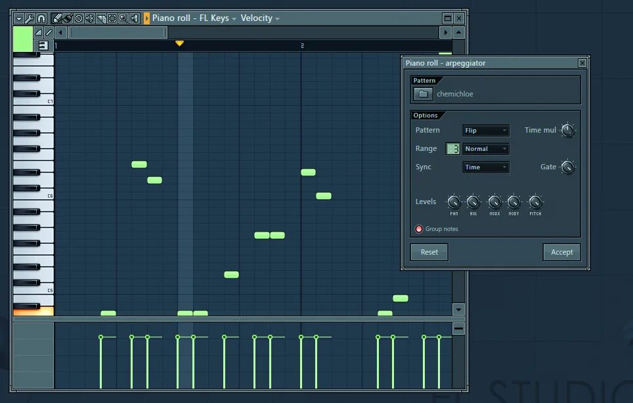Click the MODX level knob
633x403 pixels.
[494, 201]
